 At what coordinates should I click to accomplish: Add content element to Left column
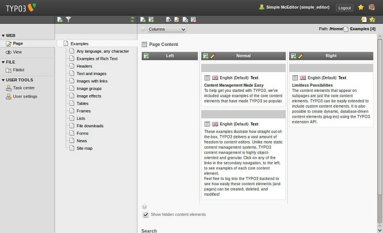146,56
